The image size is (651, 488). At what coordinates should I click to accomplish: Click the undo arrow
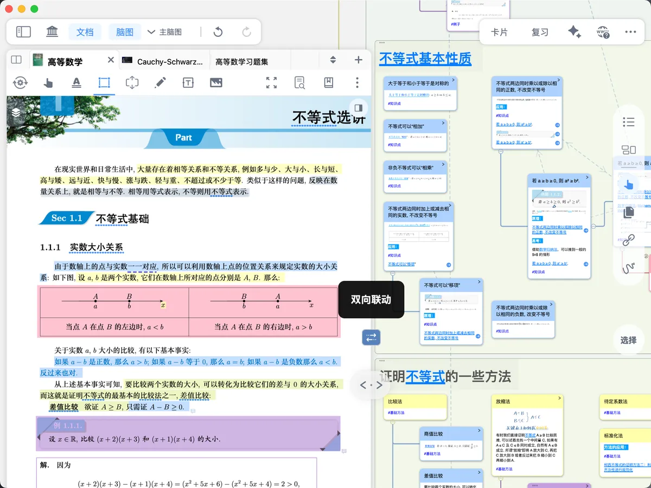218,32
